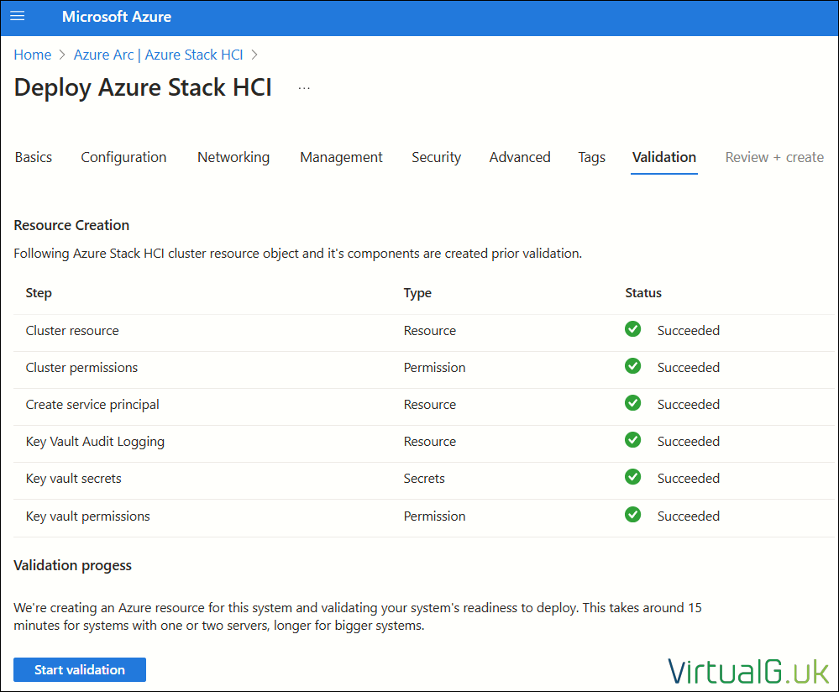Click Create service principal success checkmark

coord(632,403)
